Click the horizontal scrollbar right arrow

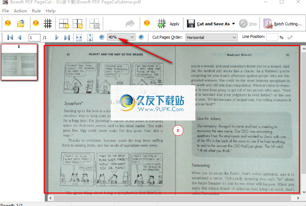click(x=298, y=198)
